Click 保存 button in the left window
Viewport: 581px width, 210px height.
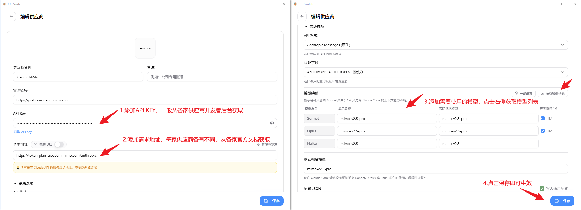coord(271,201)
